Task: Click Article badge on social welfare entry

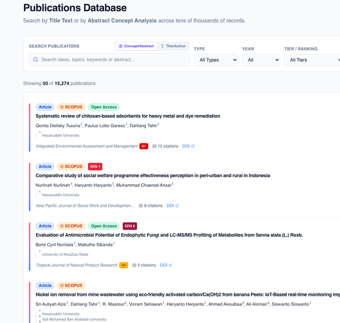Action: click(45, 167)
